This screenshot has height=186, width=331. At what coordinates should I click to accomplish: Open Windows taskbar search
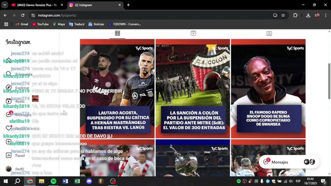(x=17, y=181)
